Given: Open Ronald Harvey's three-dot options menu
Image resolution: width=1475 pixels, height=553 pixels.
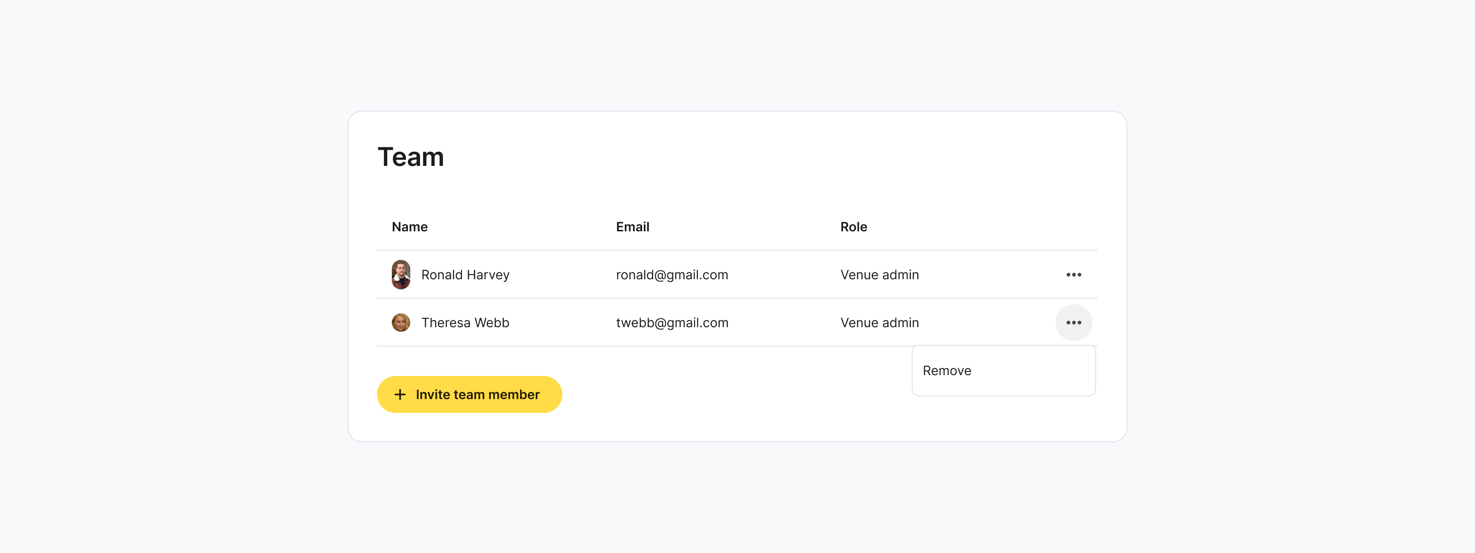Looking at the screenshot, I should (x=1073, y=275).
